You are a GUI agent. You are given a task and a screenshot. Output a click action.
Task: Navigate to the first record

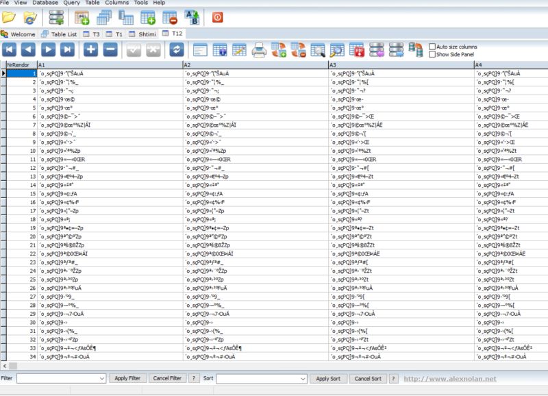point(9,49)
